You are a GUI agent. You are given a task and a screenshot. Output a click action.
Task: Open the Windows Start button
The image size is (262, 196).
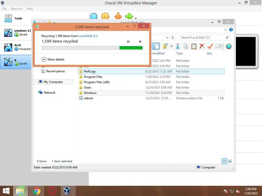tap(6, 191)
